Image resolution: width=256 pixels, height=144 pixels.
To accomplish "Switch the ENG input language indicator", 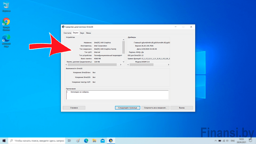I will pos(233,141).
